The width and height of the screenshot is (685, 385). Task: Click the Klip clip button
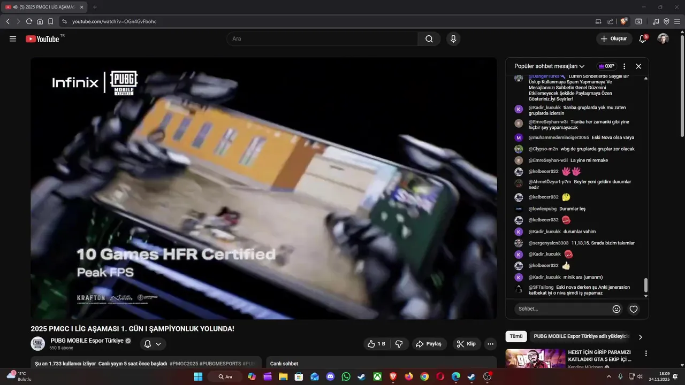point(466,344)
